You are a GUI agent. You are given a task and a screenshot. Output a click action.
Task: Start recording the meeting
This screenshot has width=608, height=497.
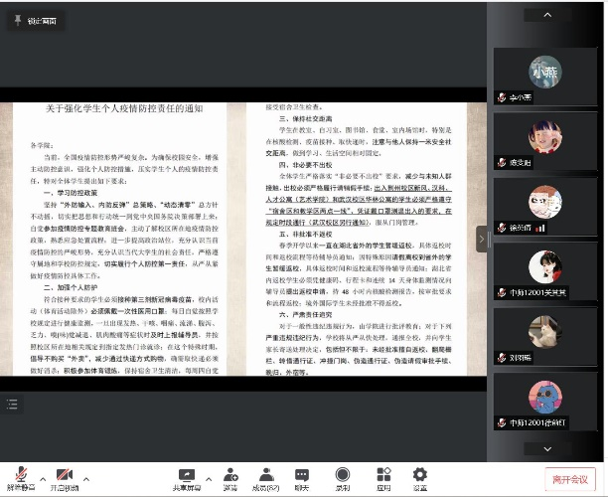343,476
